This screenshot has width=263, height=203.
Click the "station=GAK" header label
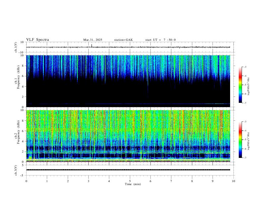coord(123,40)
